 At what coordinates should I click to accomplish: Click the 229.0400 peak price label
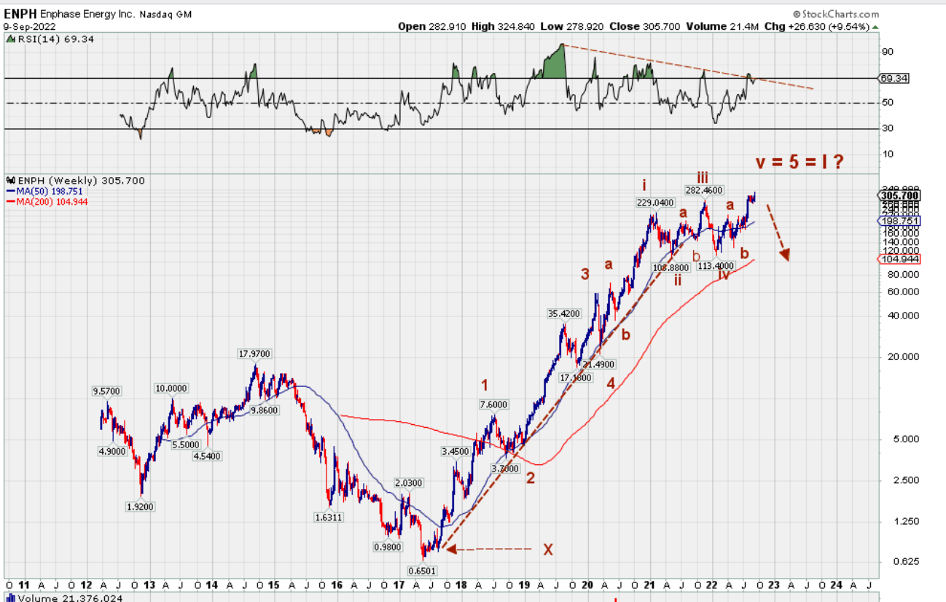click(656, 204)
